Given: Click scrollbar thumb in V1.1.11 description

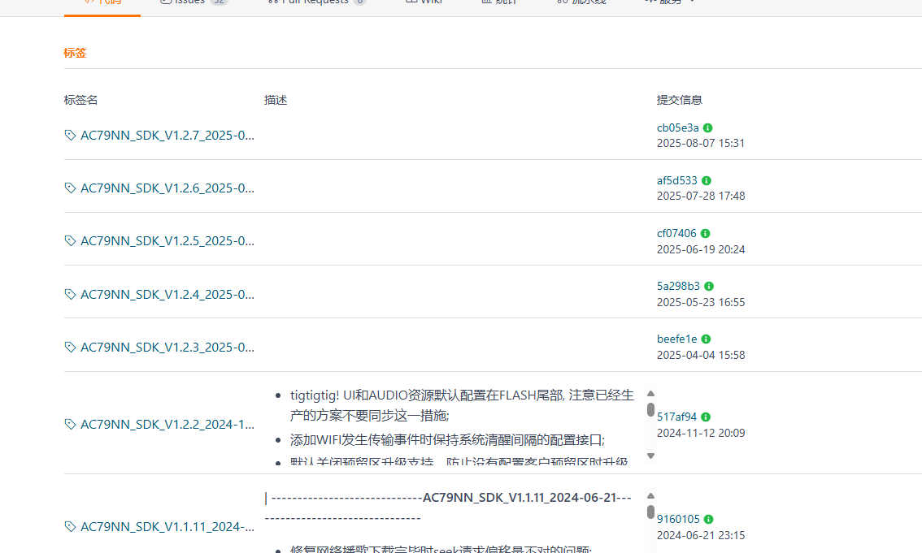Looking at the screenshot, I should pos(650,512).
